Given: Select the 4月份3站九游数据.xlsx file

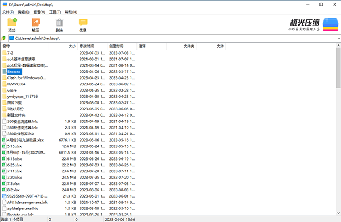Looking at the screenshot, I should 26,140.
